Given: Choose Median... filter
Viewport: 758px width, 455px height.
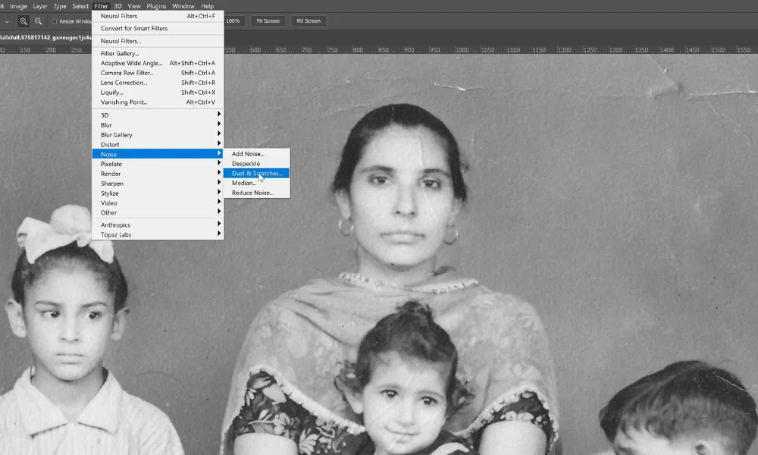Looking at the screenshot, I should click(x=257, y=183).
